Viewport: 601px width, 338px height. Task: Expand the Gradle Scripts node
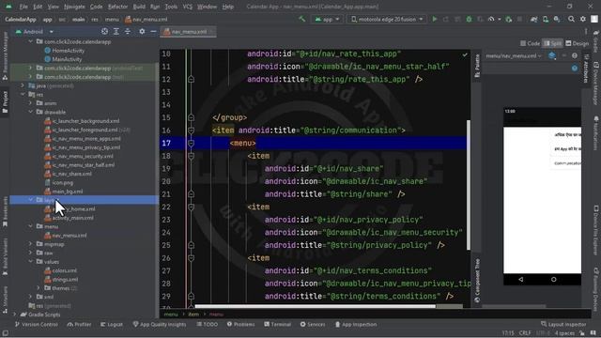coord(15,315)
